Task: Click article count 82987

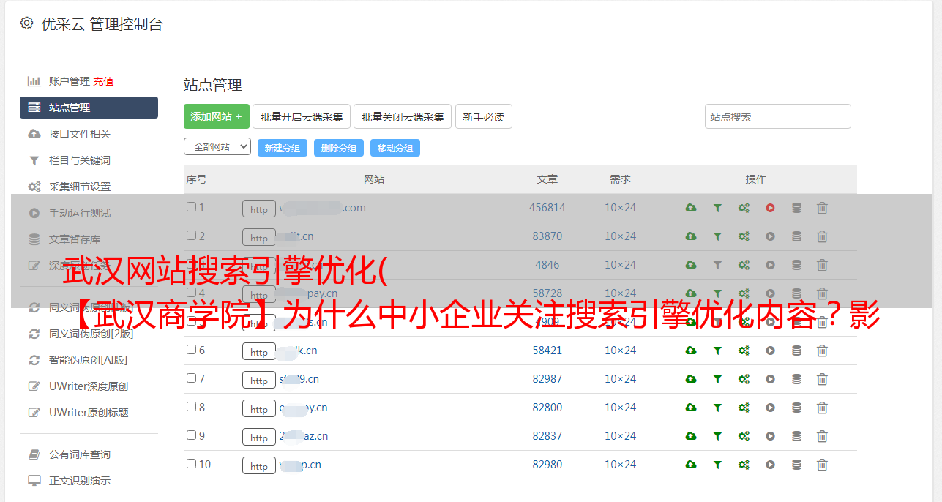Action: click(547, 379)
